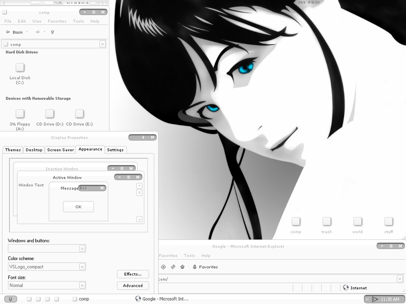
Task: Click the Back arrow in comp window
Action: (8, 32)
